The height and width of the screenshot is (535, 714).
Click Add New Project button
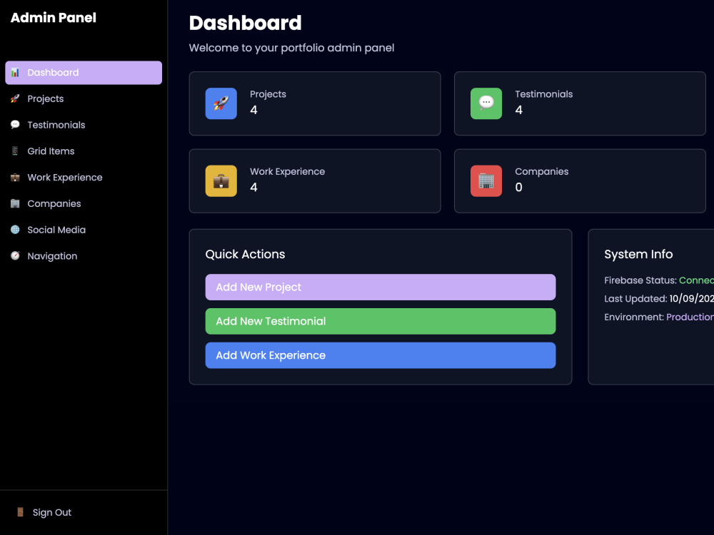tap(381, 287)
